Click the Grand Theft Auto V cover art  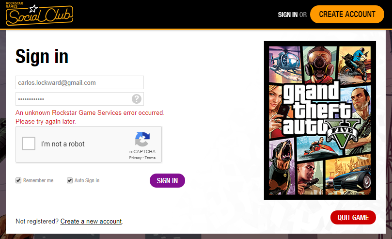(320, 120)
